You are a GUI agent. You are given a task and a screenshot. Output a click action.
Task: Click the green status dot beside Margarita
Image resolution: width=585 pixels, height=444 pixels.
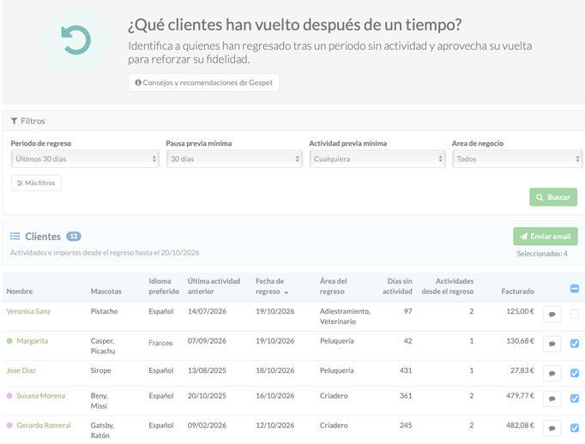(x=9, y=341)
